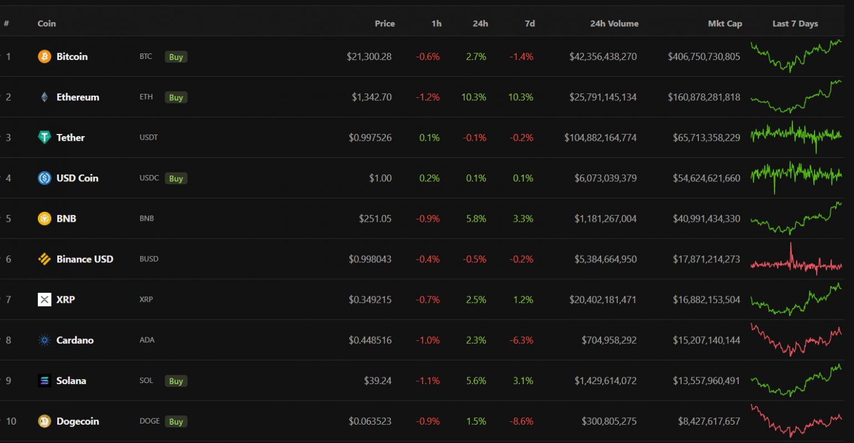854x443 pixels.
Task: Sort by Mkt Cap column header
Action: [725, 23]
